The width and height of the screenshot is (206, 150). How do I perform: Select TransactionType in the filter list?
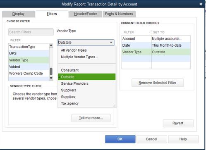click(x=29, y=47)
